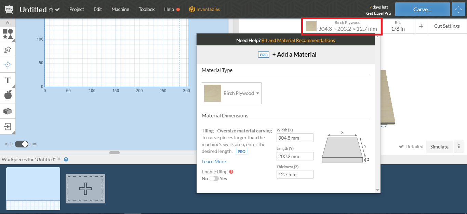Open the Shapes tool
Image resolution: width=467 pixels, height=214 pixels.
point(8,34)
